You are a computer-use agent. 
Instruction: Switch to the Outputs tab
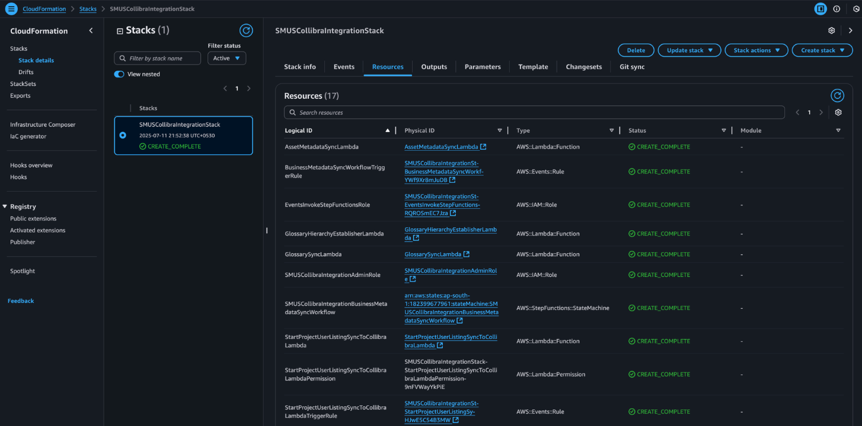tap(434, 67)
